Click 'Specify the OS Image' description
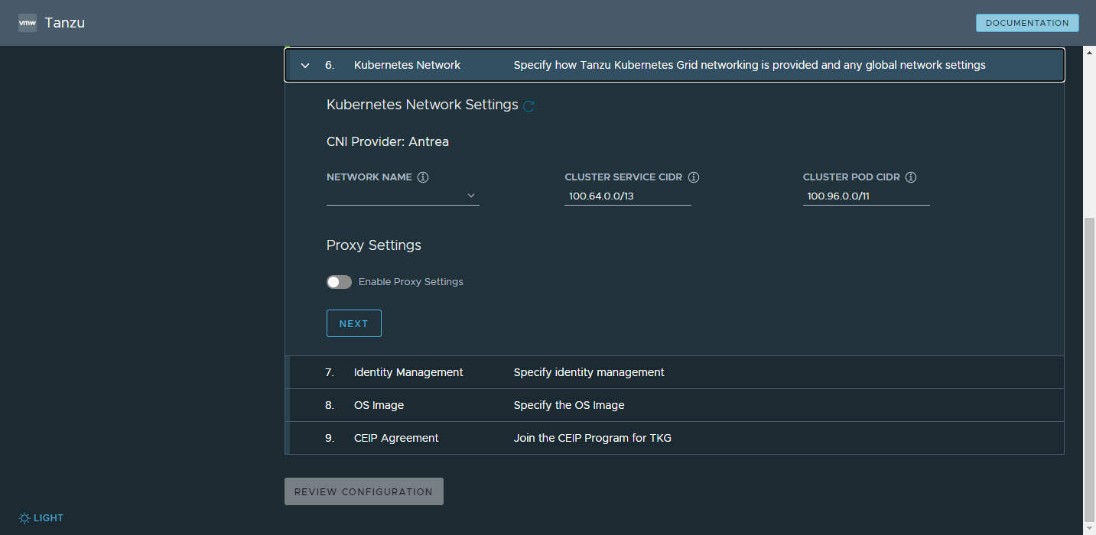The height and width of the screenshot is (535, 1096). [x=569, y=405]
